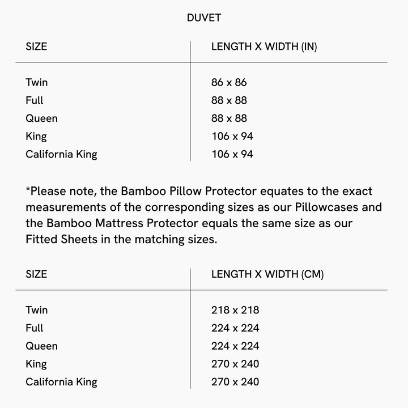Click the King label in centimeters table

tap(36, 364)
